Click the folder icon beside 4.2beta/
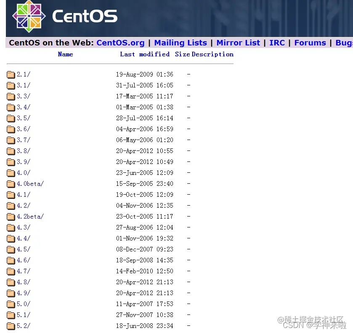Viewport: 353px width, 333px height. (11, 217)
